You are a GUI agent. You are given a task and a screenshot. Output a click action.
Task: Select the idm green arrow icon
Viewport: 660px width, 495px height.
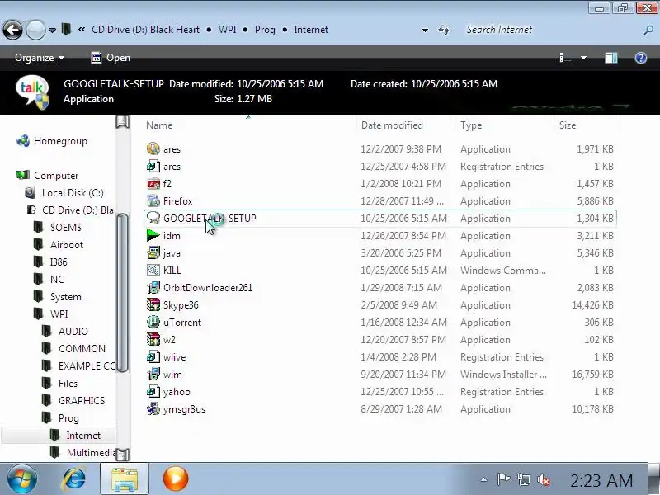(x=153, y=235)
